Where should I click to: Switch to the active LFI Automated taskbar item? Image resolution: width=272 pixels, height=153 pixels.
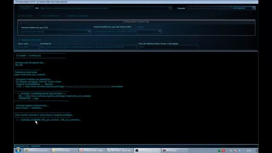click(x=147, y=150)
